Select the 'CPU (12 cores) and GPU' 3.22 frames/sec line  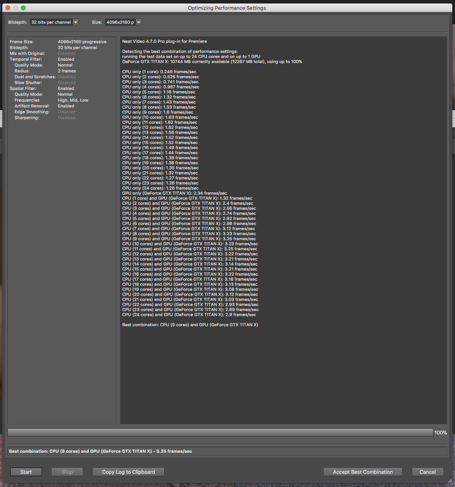pyautogui.click(x=190, y=254)
